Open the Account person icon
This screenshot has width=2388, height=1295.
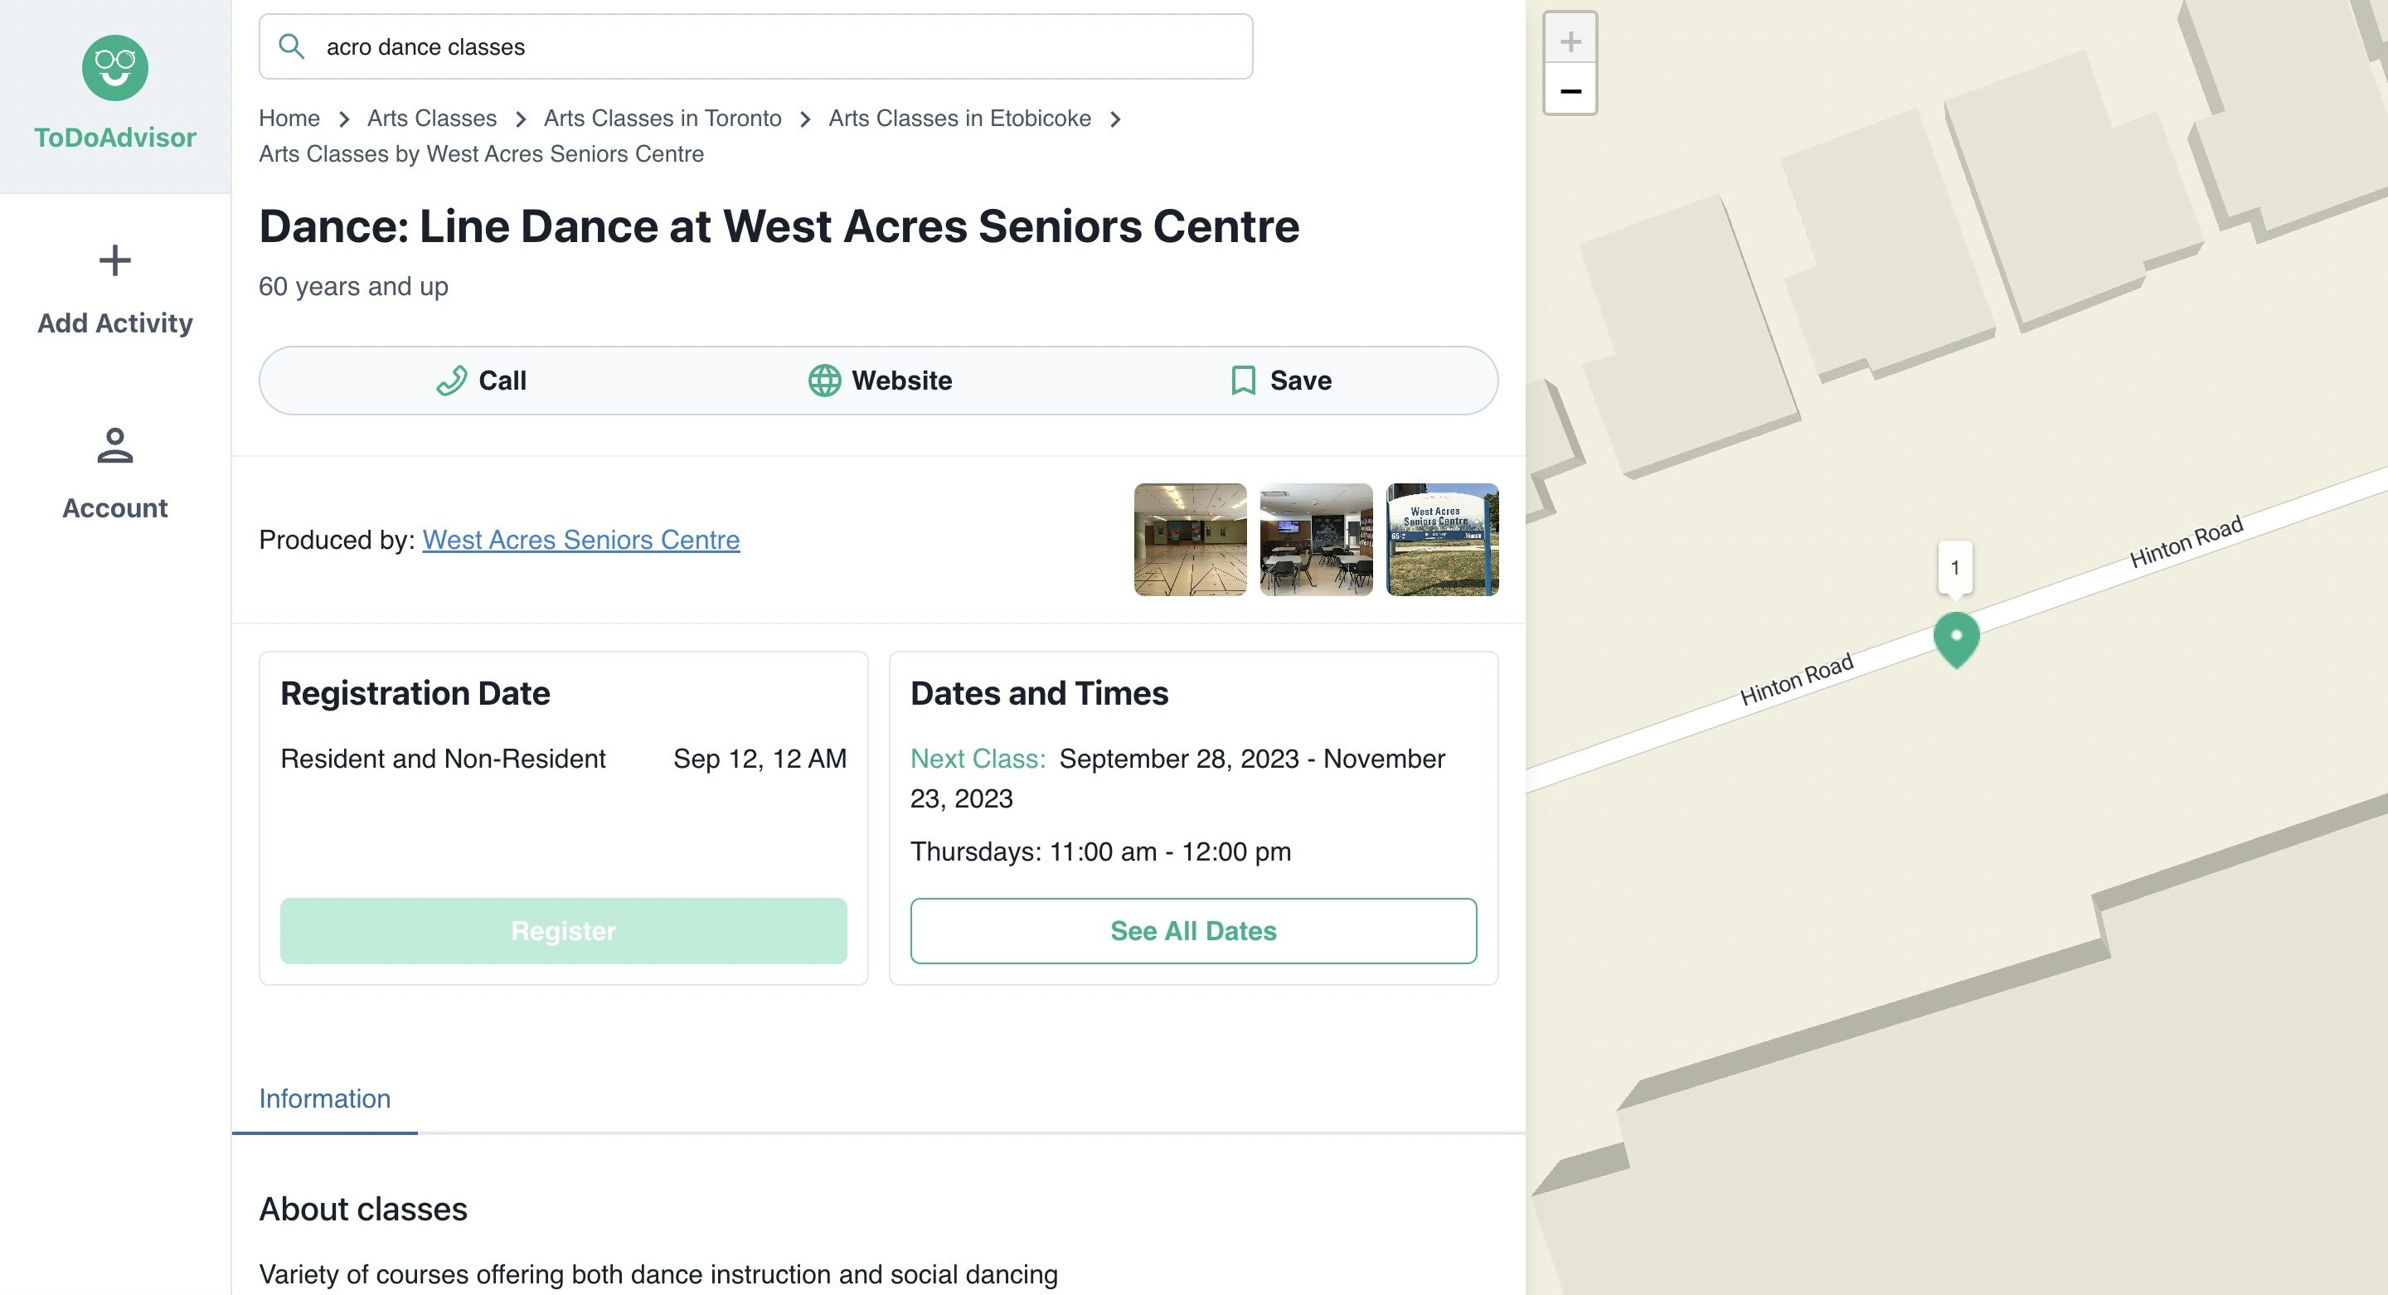[x=115, y=446]
